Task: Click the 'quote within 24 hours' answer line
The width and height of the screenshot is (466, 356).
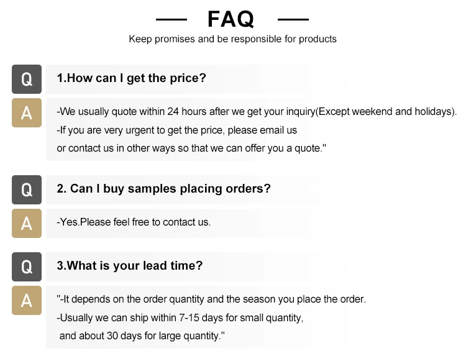Action: pos(256,112)
